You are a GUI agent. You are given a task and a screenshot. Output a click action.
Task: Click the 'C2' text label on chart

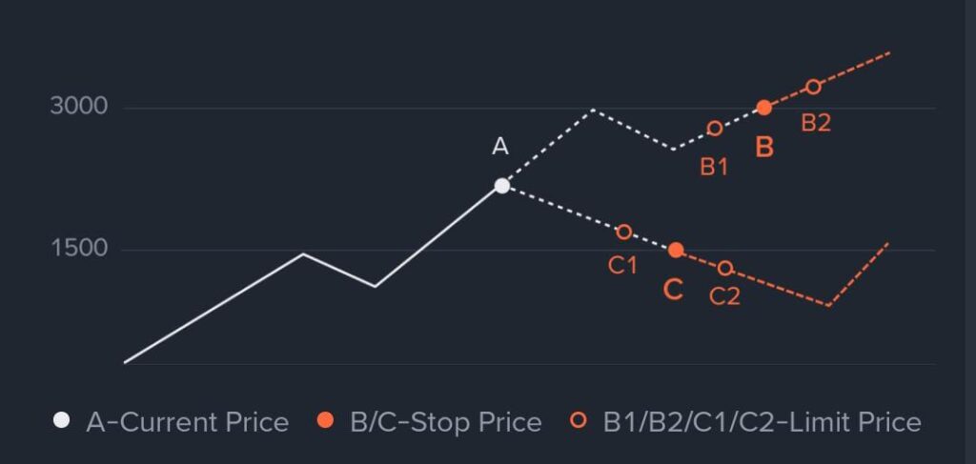point(725,296)
